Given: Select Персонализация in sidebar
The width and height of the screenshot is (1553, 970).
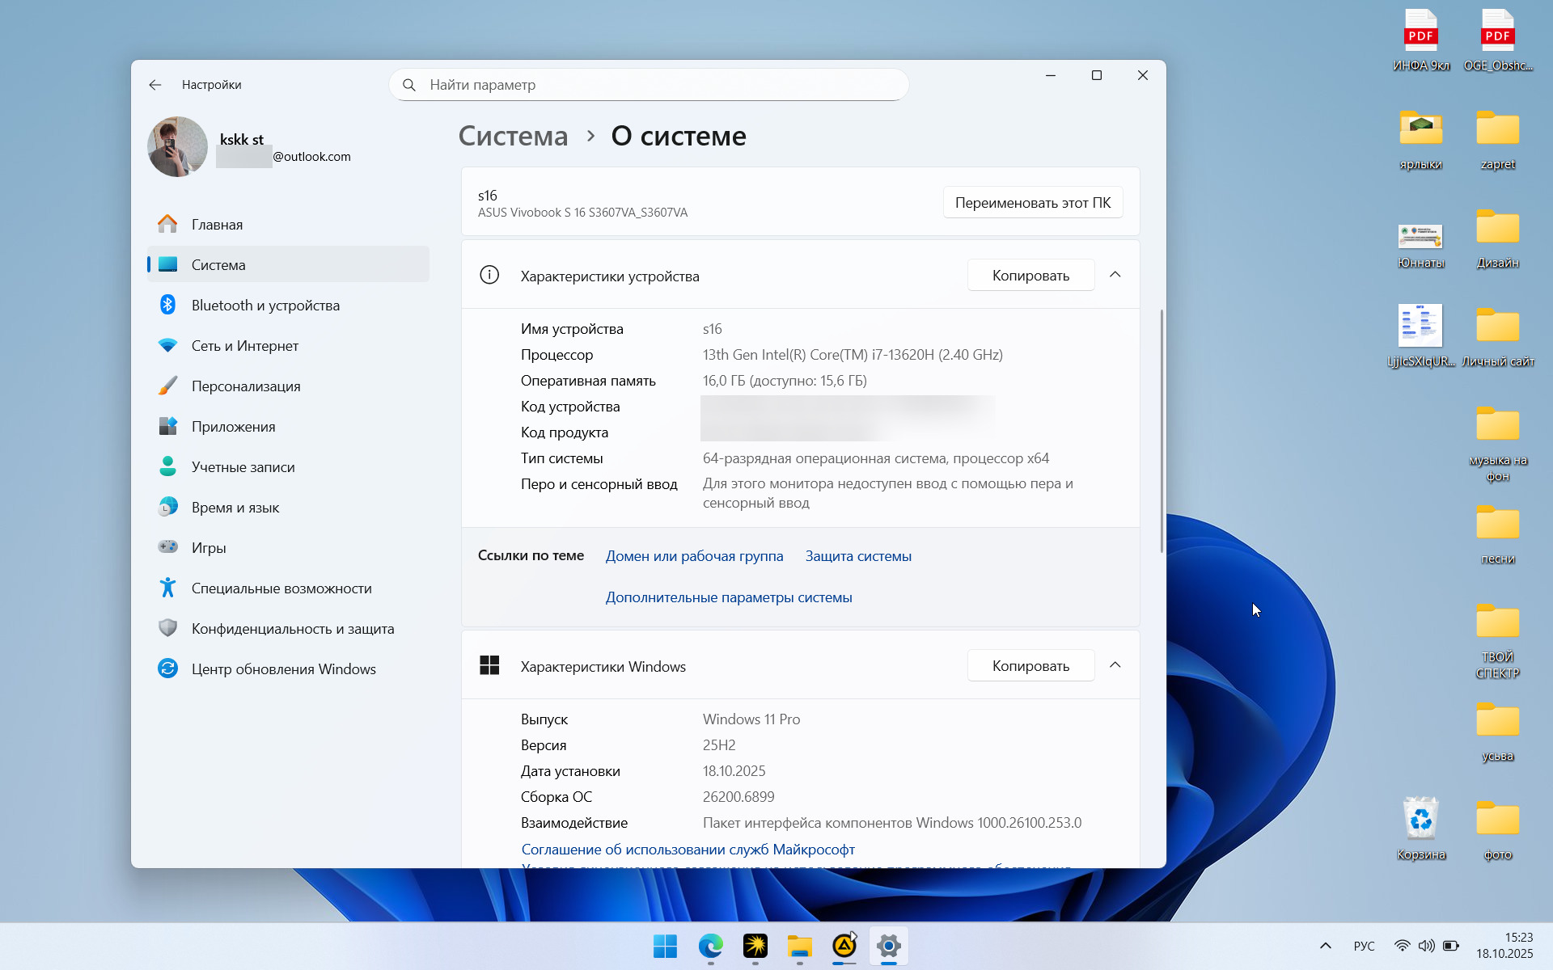Looking at the screenshot, I should point(245,386).
